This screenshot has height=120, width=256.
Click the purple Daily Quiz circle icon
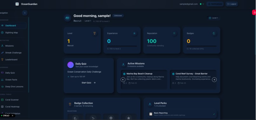point(71,65)
